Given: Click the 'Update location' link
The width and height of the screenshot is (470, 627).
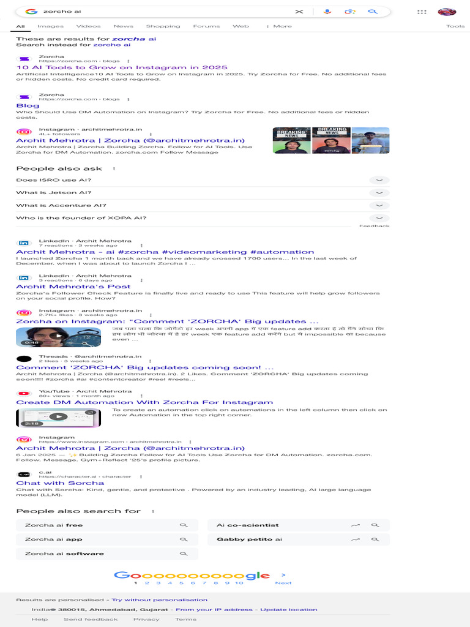Looking at the screenshot, I should click(289, 610).
